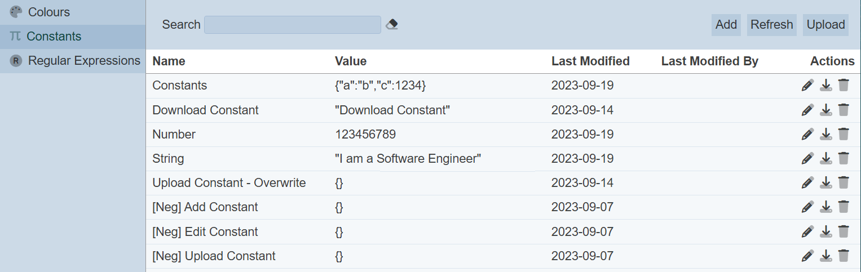
Task: Download the [Neg] Upload Constant entry
Action: pyautogui.click(x=825, y=256)
